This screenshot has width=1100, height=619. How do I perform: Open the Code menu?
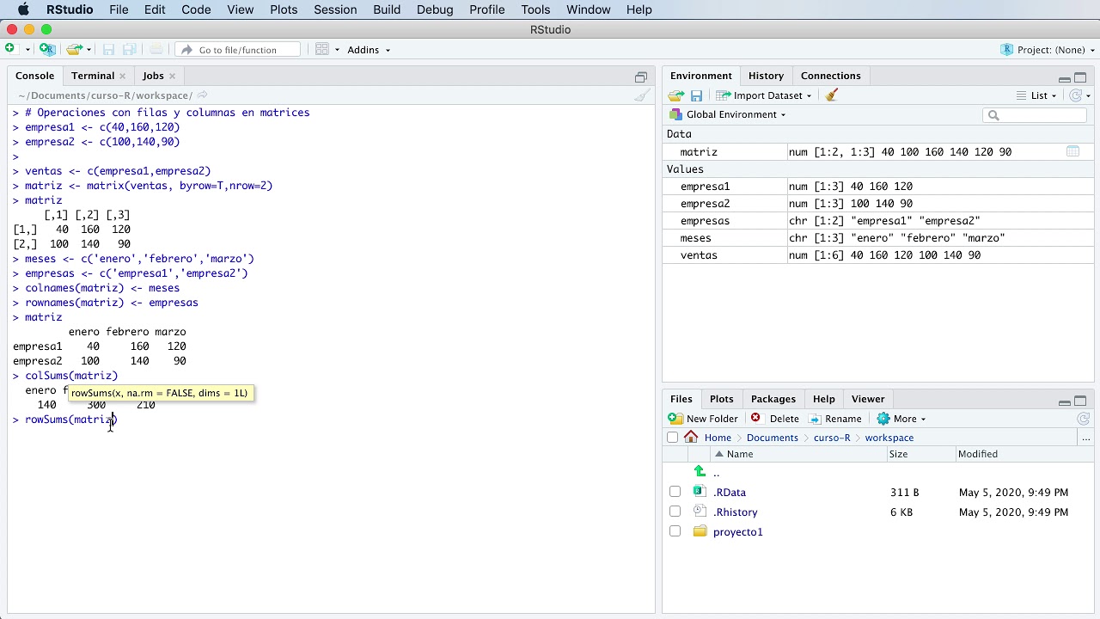196,9
